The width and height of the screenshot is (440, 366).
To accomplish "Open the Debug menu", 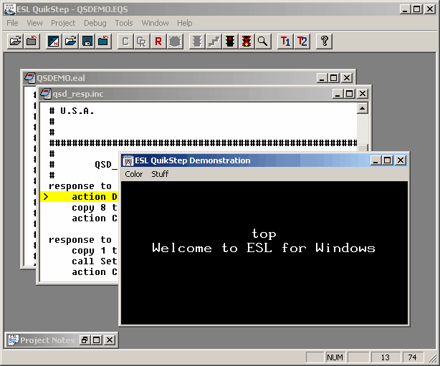I will point(95,23).
